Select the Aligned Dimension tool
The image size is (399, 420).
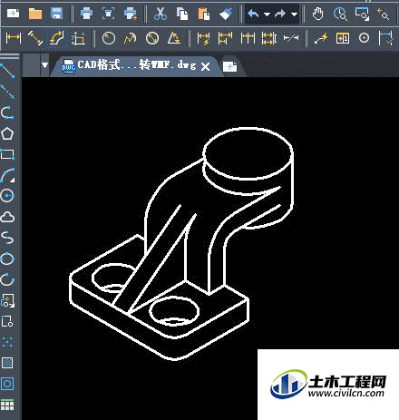point(35,38)
